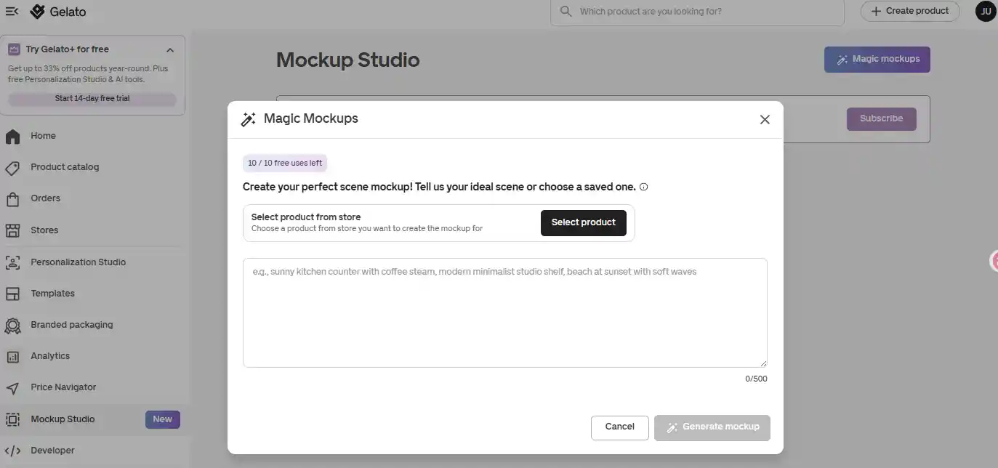Open Stores via the storefront icon
The image size is (998, 468).
tap(12, 230)
